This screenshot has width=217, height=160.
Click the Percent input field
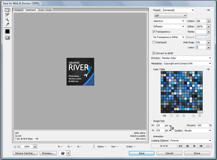[203, 125]
